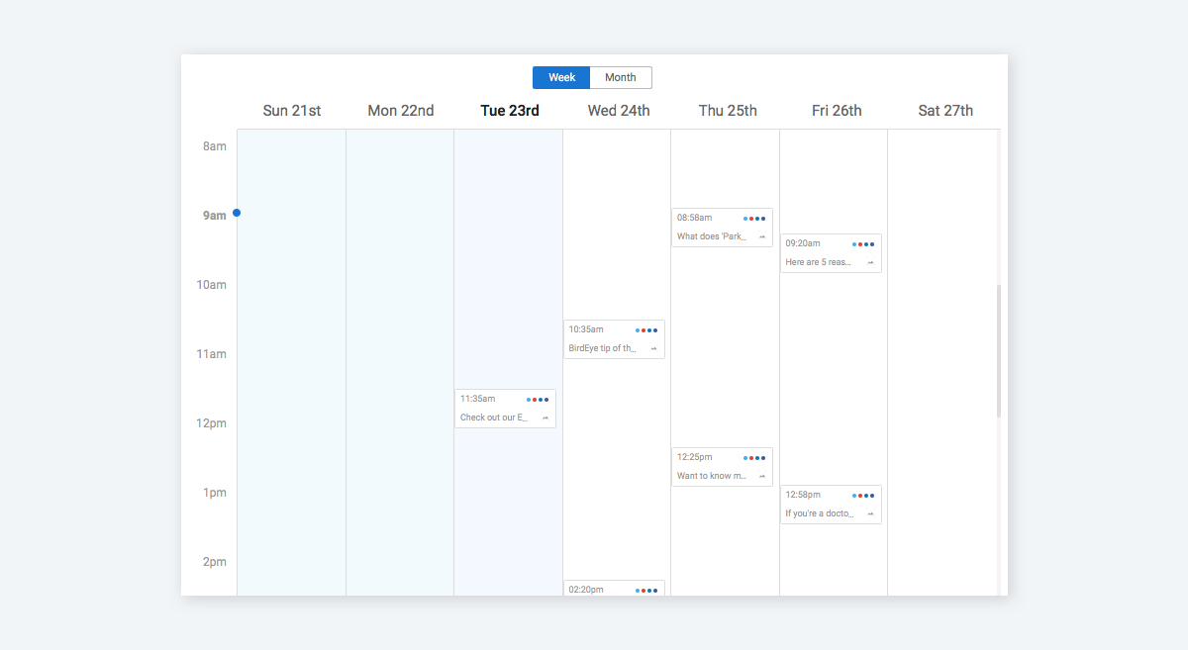Open the 'BirdEye tip of th...' post
Image resolution: width=1188 pixels, height=650 pixels.
(602, 348)
